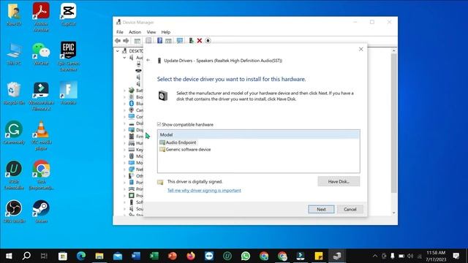Select the VLC media player desktop icon
This screenshot has height=263, width=468.
coord(41,135)
